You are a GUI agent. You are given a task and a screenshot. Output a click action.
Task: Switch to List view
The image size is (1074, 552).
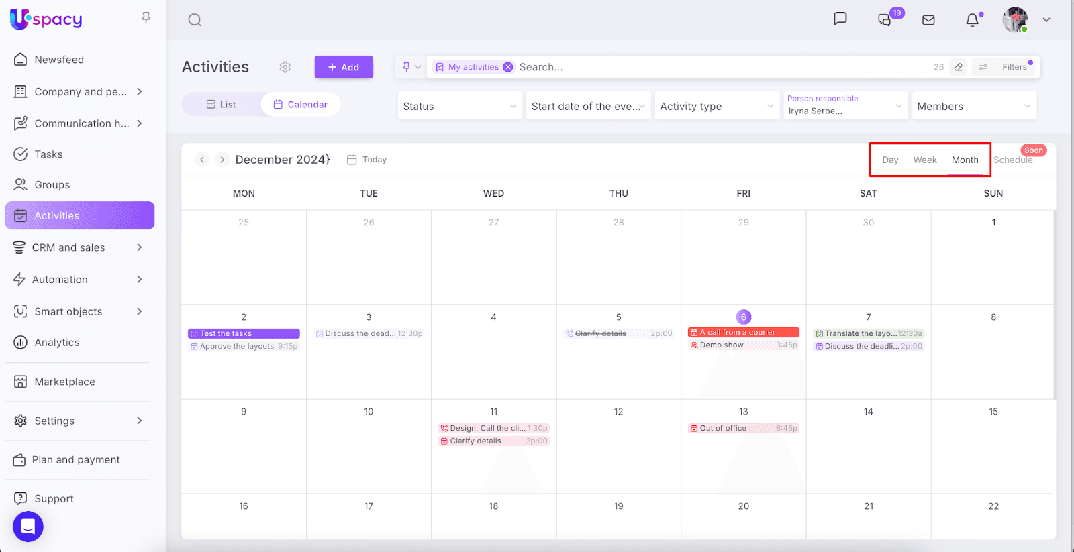(x=221, y=105)
